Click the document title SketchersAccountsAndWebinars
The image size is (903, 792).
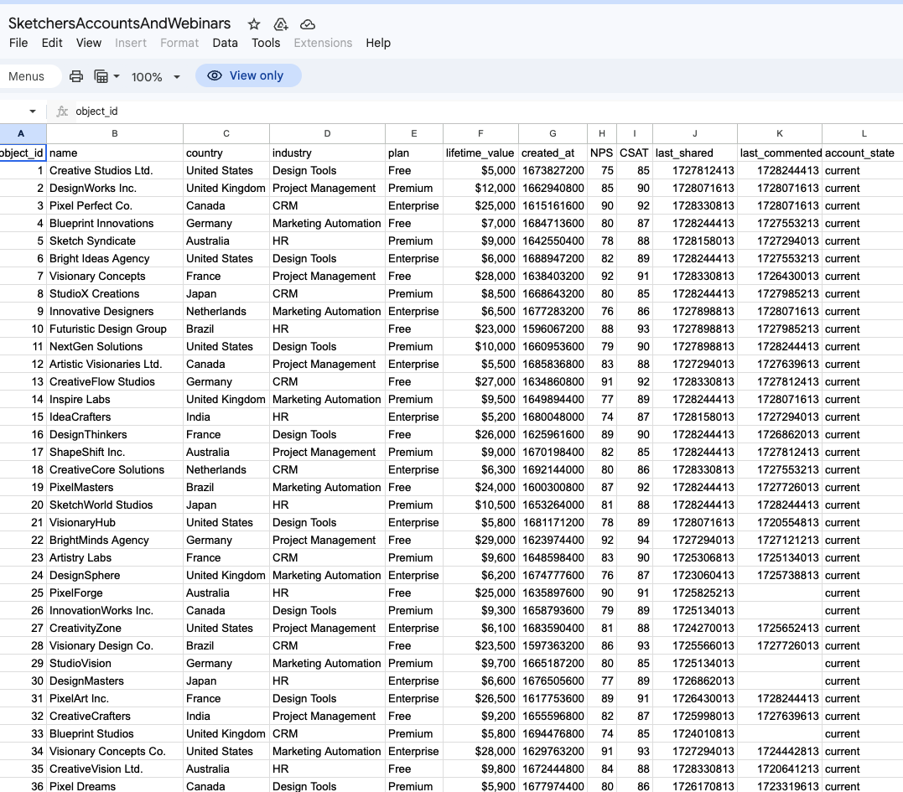pyautogui.click(x=119, y=23)
